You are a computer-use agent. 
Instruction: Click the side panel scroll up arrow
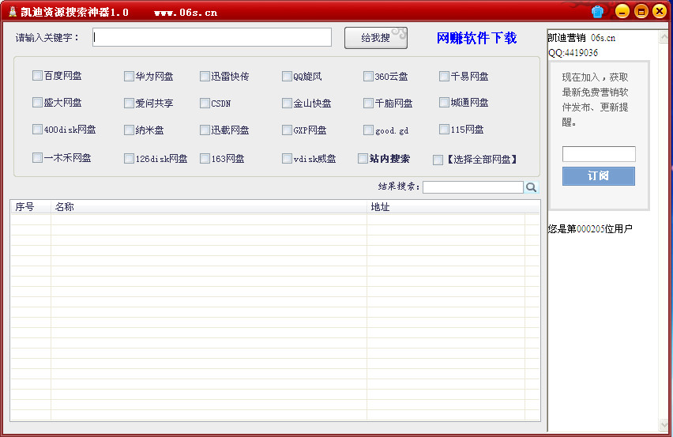point(664,37)
